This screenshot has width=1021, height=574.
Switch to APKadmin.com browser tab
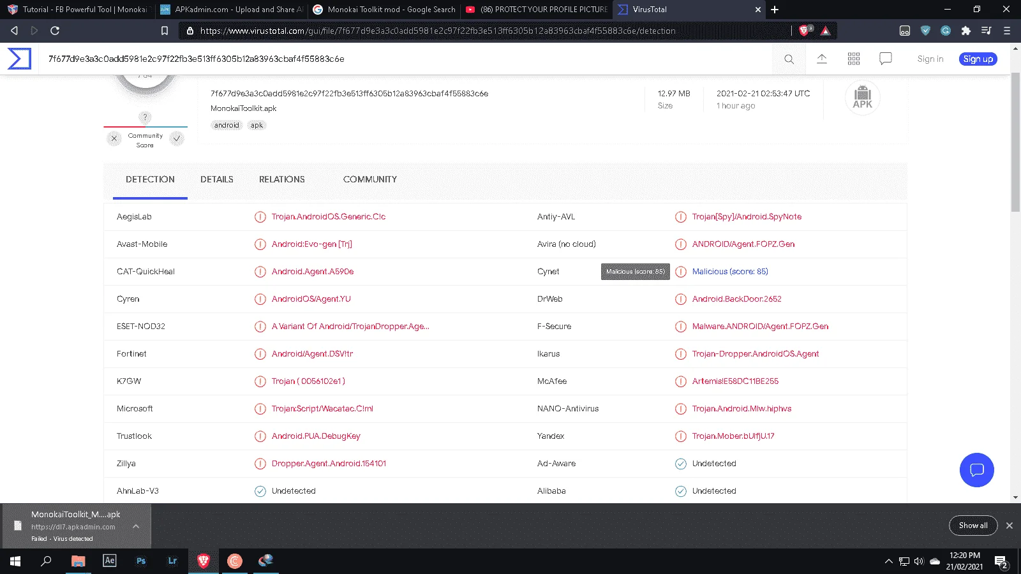[x=231, y=10]
